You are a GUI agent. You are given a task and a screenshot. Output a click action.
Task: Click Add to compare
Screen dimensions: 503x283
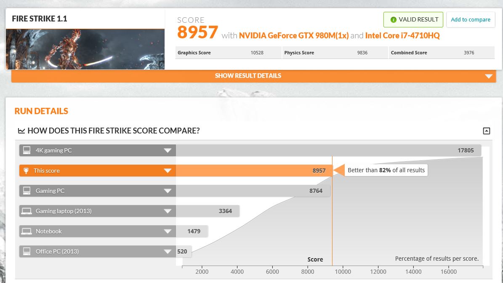point(471,19)
